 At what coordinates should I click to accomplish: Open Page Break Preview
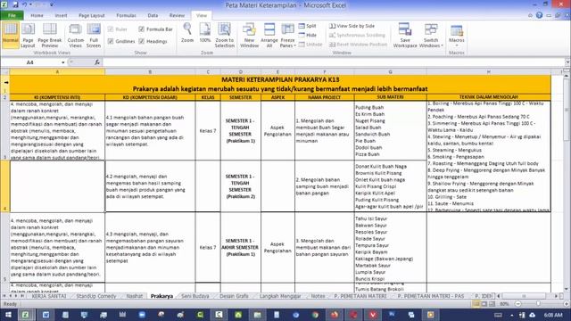[x=50, y=35]
